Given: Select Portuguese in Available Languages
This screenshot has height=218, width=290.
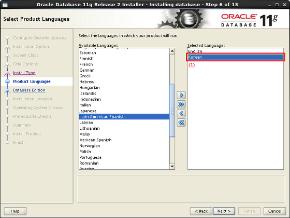Looking at the screenshot, I should (124, 157).
